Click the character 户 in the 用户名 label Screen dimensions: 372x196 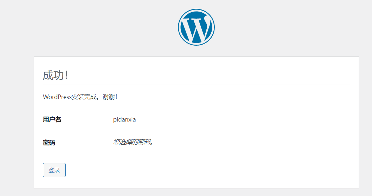tap(52, 119)
